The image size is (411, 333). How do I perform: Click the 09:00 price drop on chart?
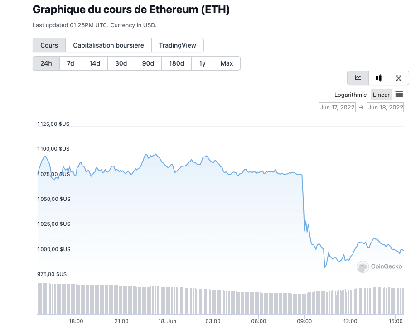[x=303, y=204]
